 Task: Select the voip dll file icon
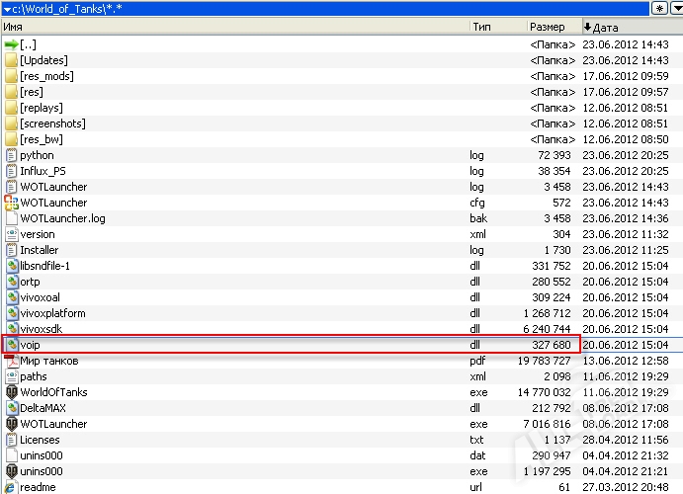click(11, 345)
